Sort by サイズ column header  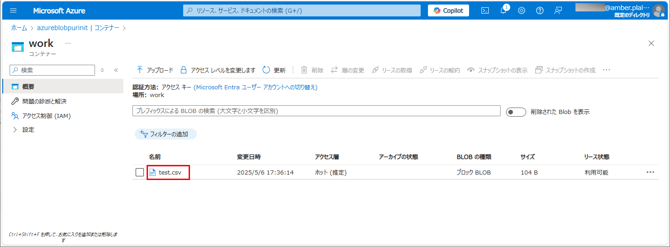(528, 157)
